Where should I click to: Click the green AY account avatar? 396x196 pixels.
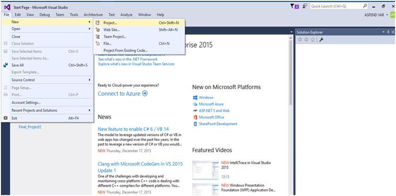coord(393,15)
